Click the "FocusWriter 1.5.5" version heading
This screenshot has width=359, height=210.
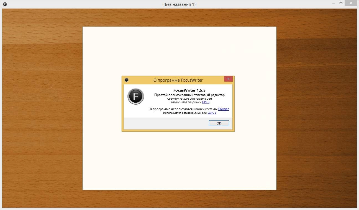(189, 90)
